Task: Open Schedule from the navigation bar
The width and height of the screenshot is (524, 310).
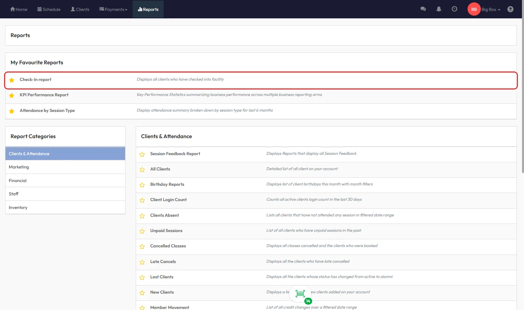Action: pyautogui.click(x=49, y=9)
